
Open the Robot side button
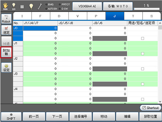pos(6,19)
